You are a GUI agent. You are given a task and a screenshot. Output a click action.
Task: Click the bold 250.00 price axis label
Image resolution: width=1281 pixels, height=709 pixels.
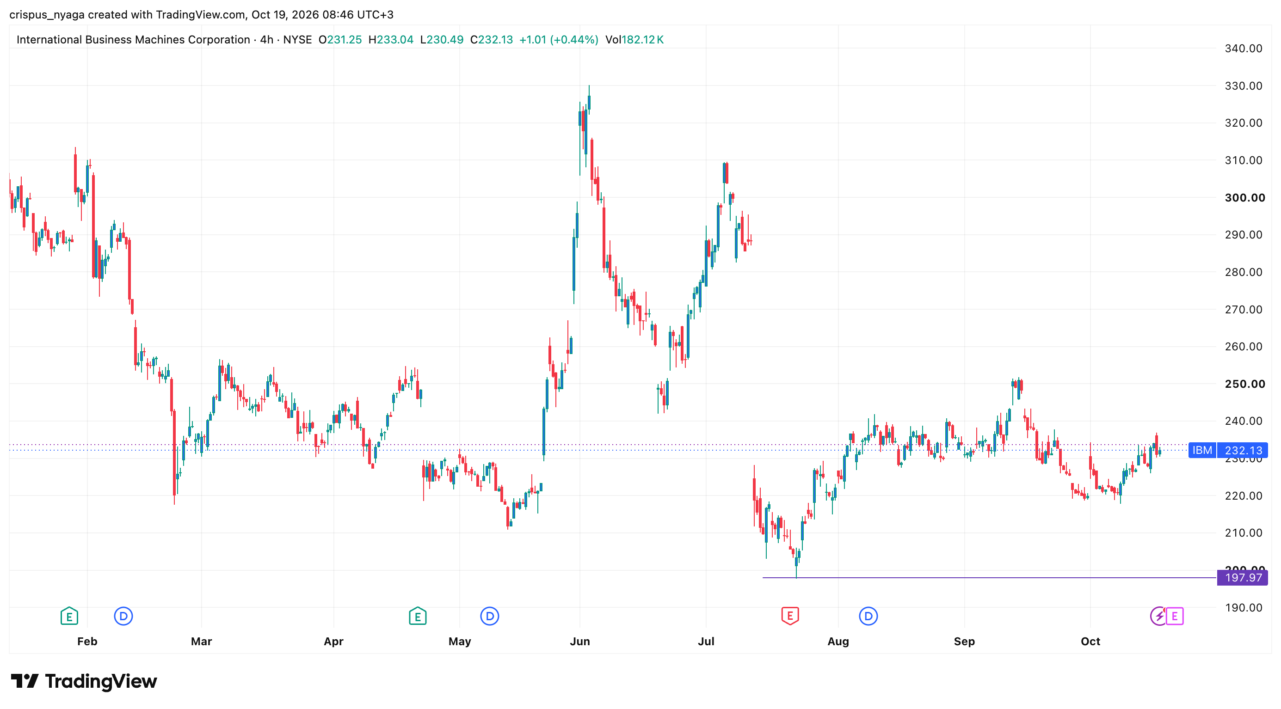pyautogui.click(x=1245, y=384)
